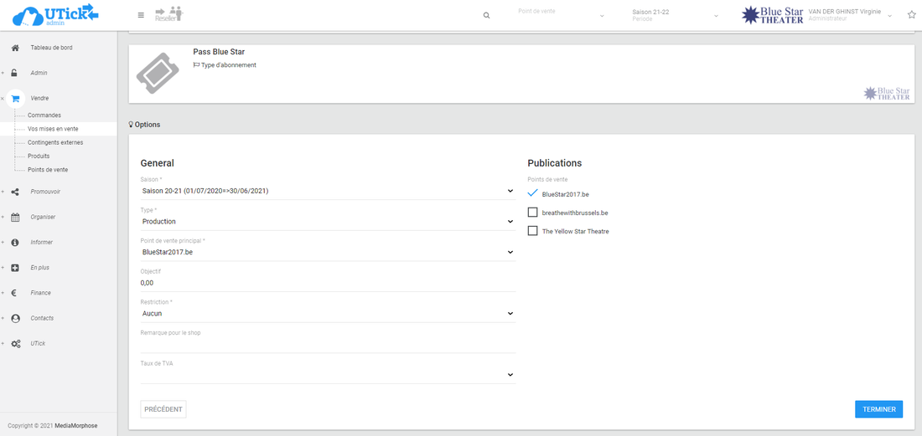Click the TERMINER button
This screenshot has width=922, height=436.
pos(878,409)
